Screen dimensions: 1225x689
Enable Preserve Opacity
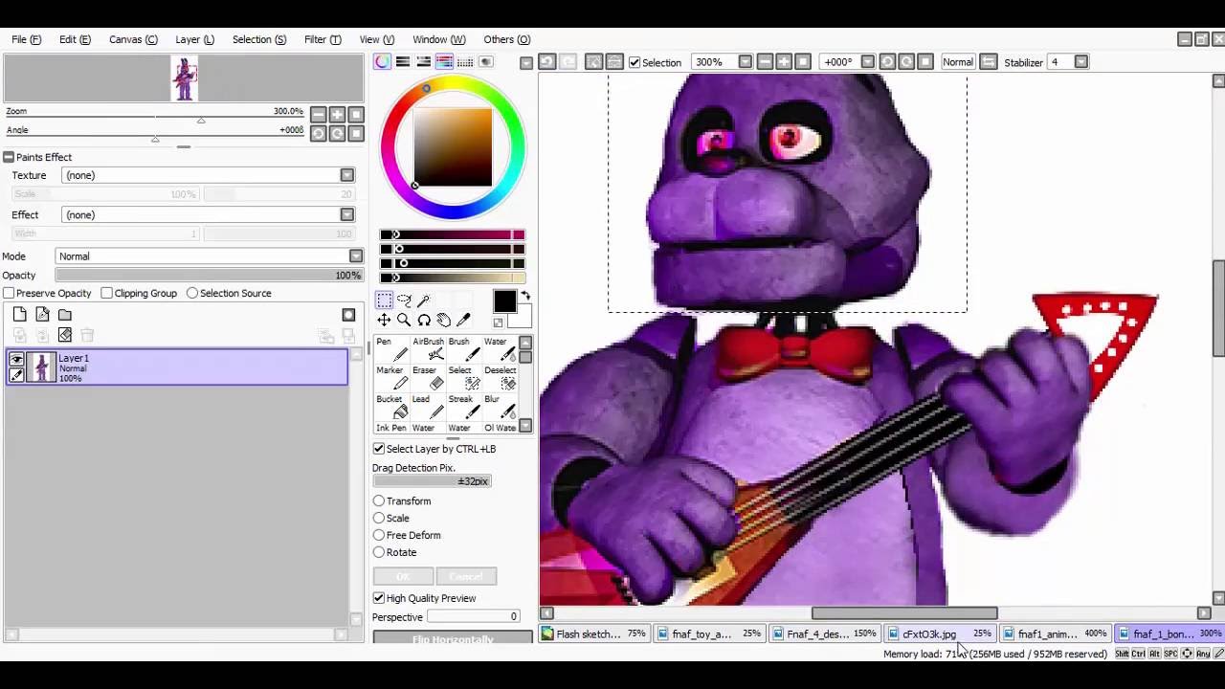(9, 293)
